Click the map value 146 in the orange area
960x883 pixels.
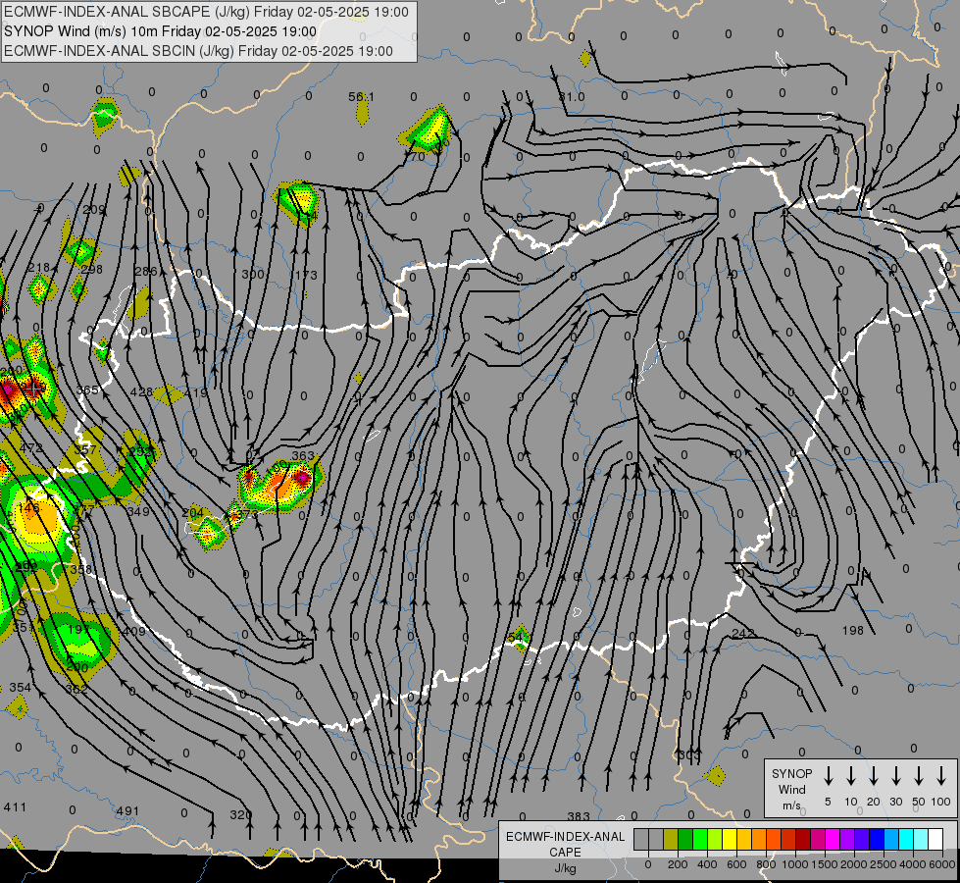pyautogui.click(x=28, y=507)
